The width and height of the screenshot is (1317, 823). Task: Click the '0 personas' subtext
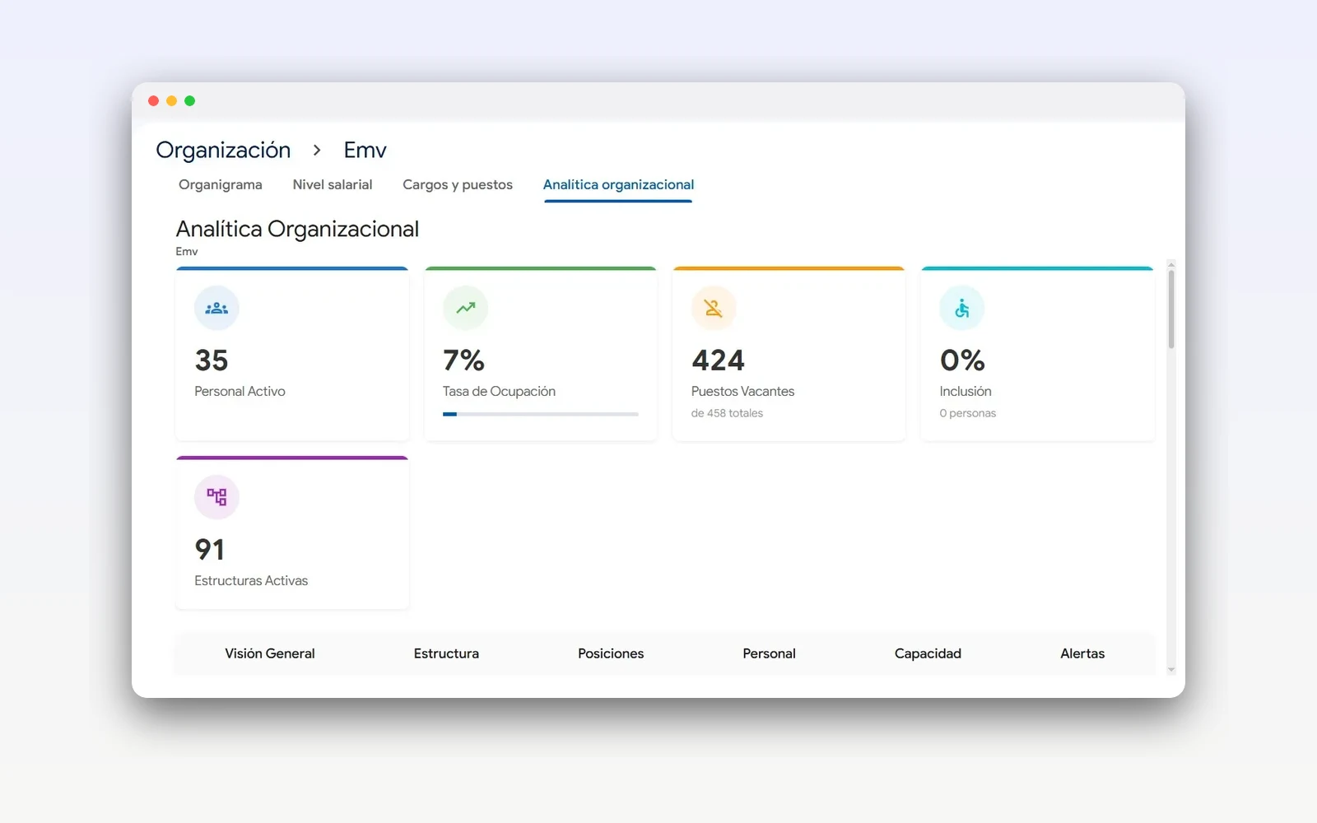coord(968,413)
